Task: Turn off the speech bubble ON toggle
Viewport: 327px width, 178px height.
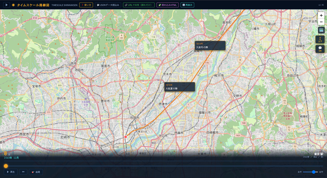Action: click(320, 49)
